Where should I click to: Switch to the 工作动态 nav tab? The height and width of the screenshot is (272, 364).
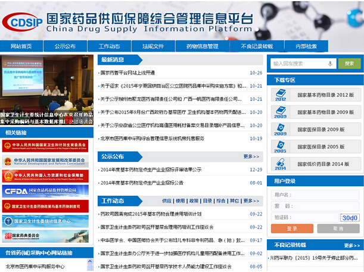(110, 46)
